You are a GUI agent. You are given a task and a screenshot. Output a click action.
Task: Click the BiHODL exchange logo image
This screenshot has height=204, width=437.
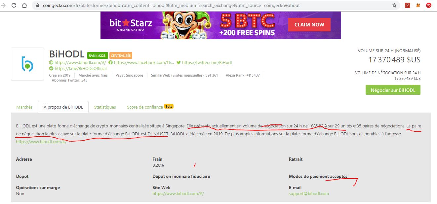[27, 64]
